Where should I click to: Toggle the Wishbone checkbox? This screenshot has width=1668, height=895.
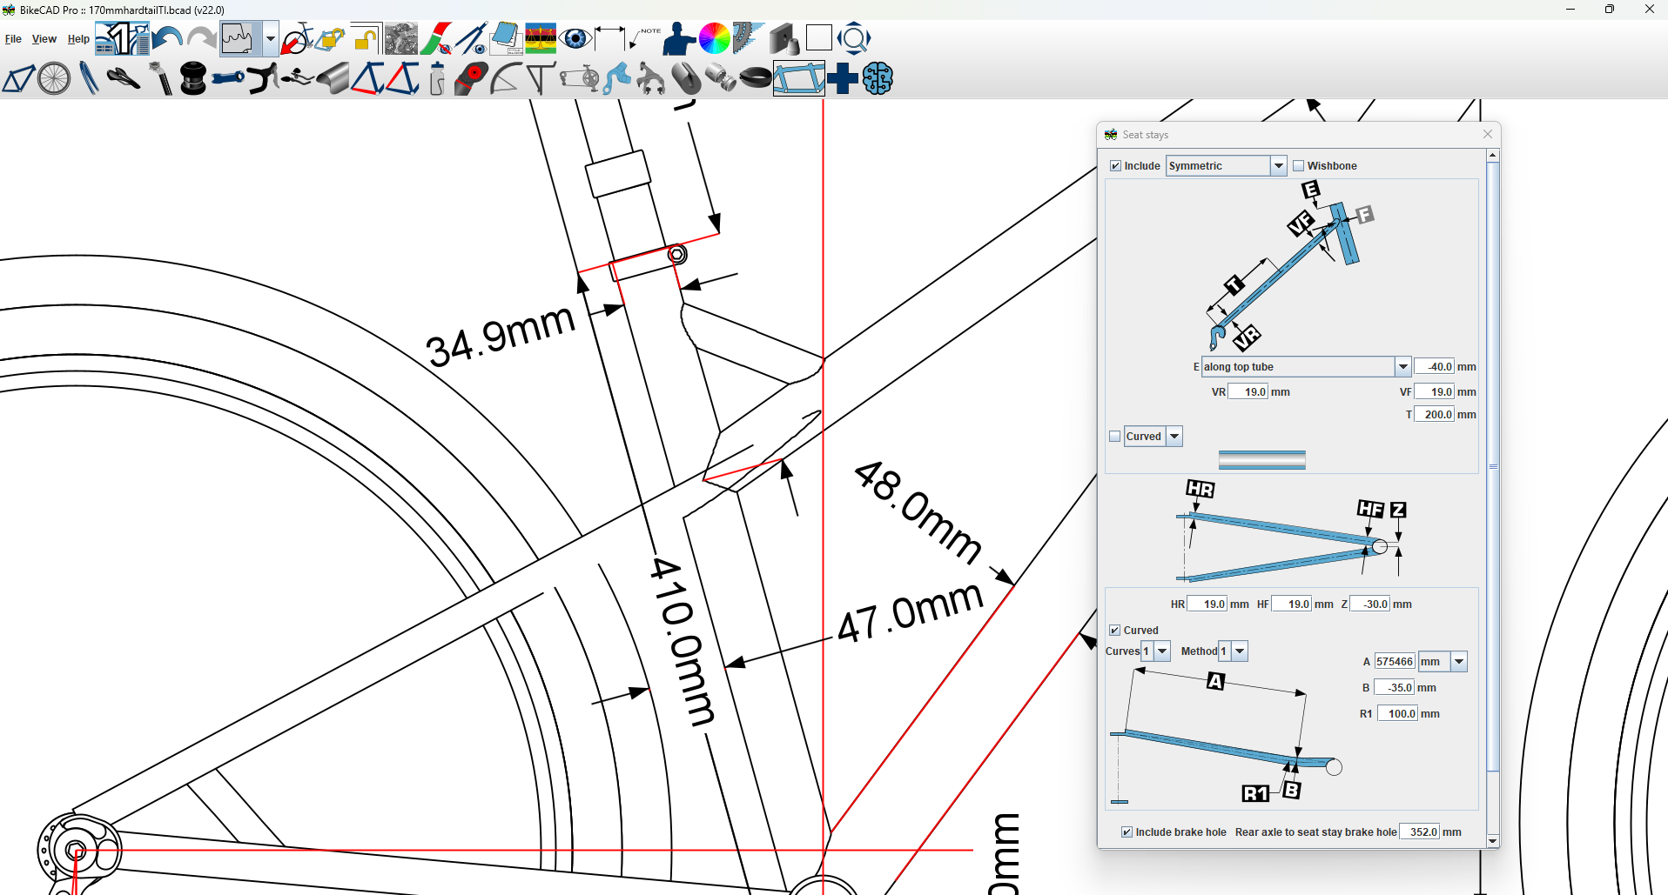click(1299, 166)
